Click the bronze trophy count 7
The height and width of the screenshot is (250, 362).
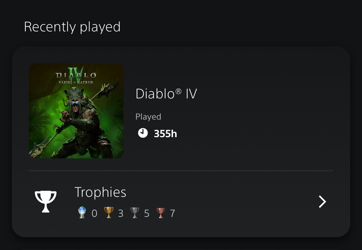pos(173,213)
